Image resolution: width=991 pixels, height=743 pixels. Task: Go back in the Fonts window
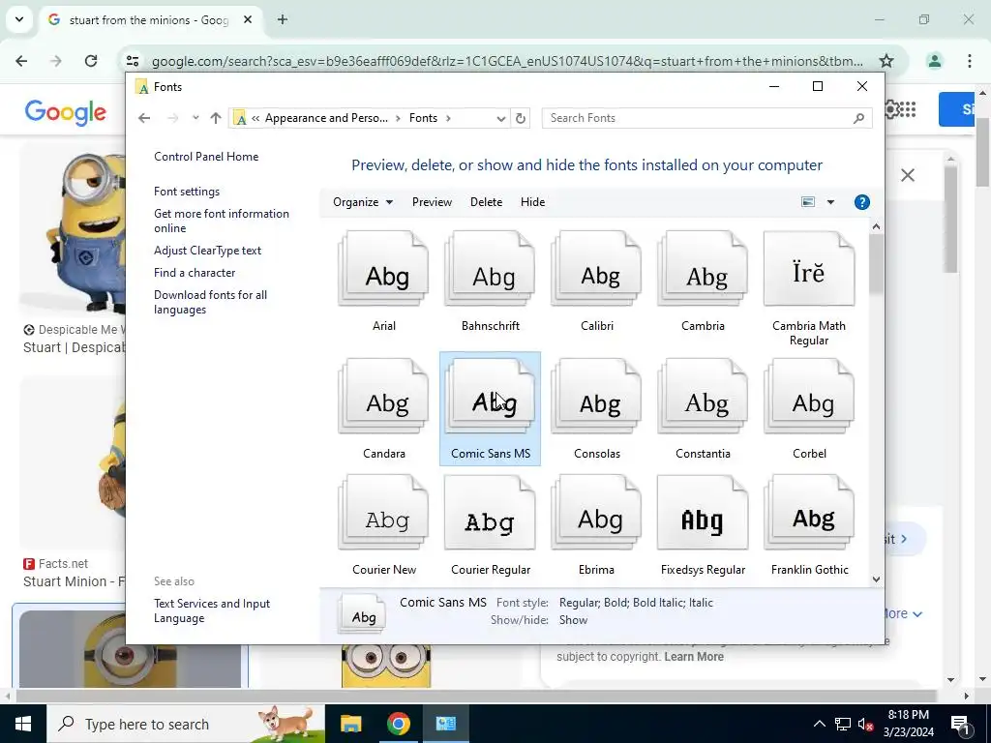(x=144, y=118)
